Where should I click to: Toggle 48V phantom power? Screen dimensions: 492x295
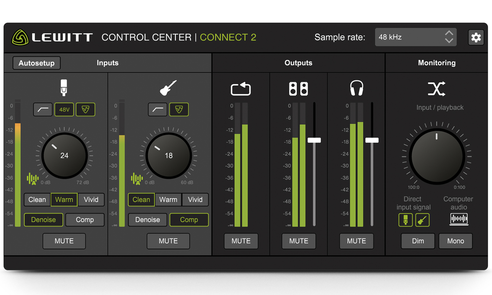(x=64, y=109)
